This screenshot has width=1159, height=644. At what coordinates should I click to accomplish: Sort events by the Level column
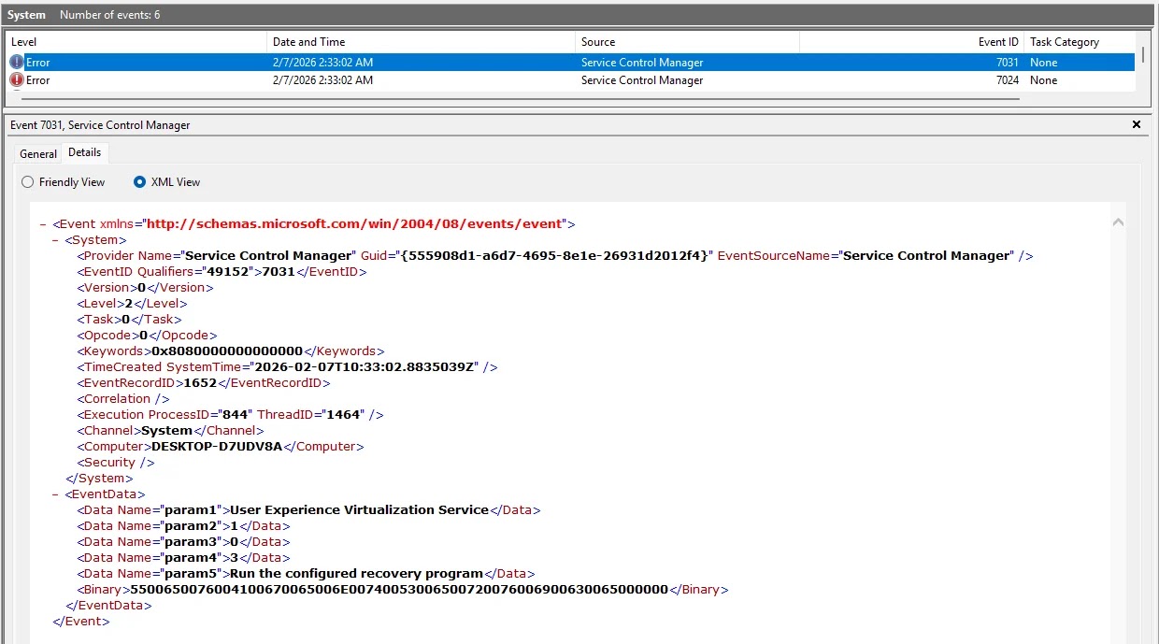(136, 42)
